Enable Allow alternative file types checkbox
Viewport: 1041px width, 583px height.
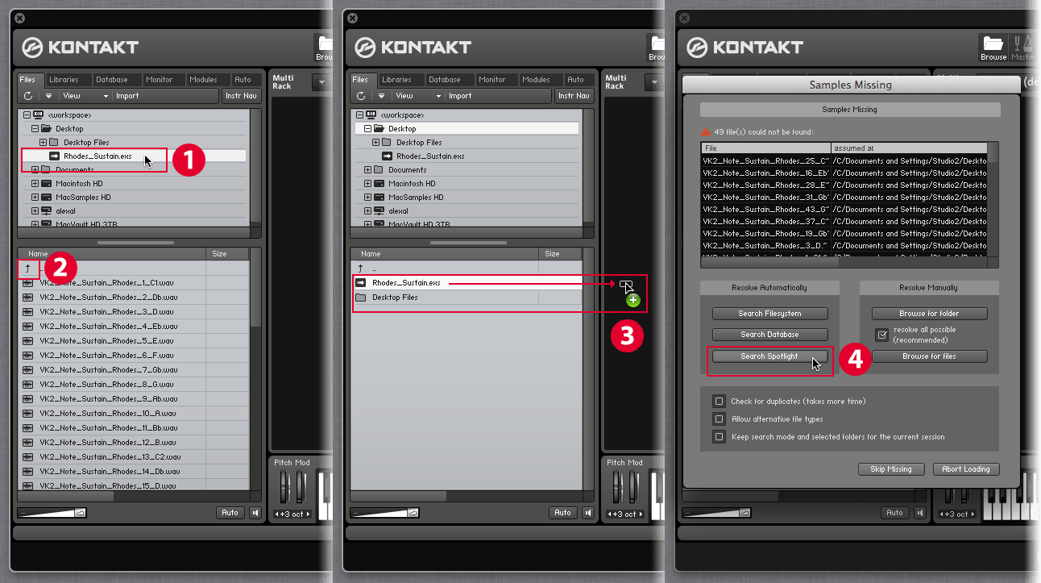(x=719, y=419)
